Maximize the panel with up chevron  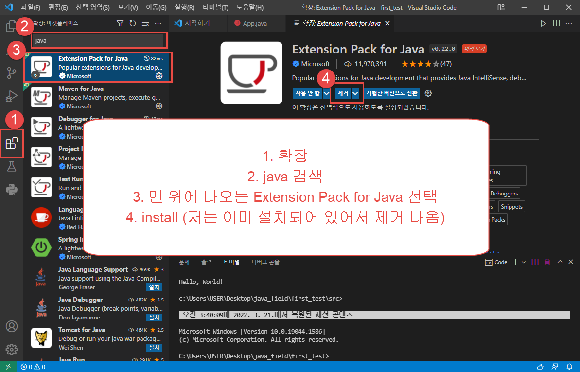point(560,262)
